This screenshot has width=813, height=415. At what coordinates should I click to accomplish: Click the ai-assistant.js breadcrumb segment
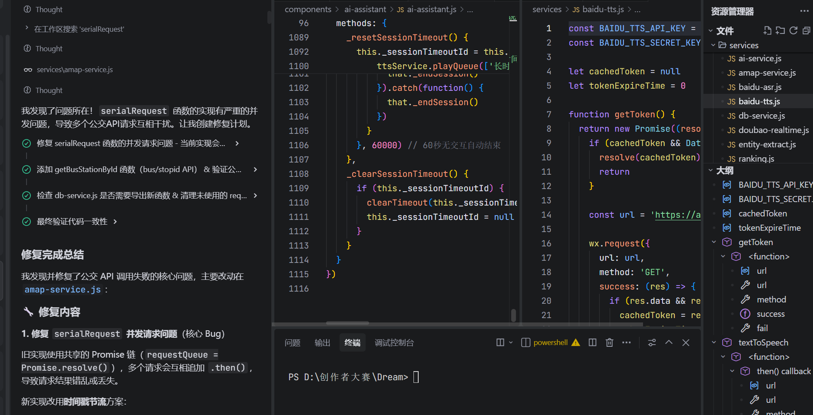pos(431,9)
